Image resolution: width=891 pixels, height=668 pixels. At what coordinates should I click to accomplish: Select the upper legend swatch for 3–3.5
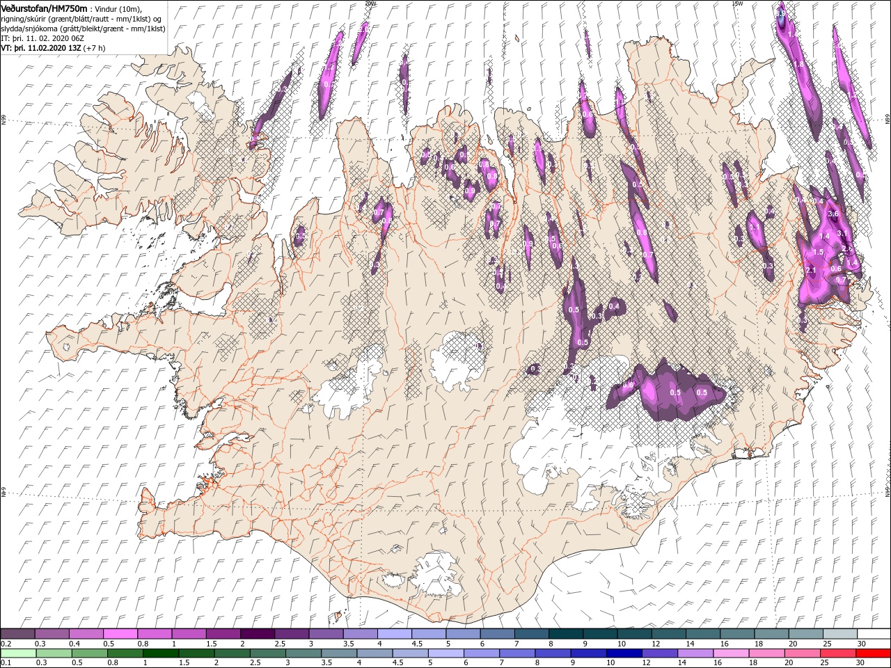click(x=326, y=633)
